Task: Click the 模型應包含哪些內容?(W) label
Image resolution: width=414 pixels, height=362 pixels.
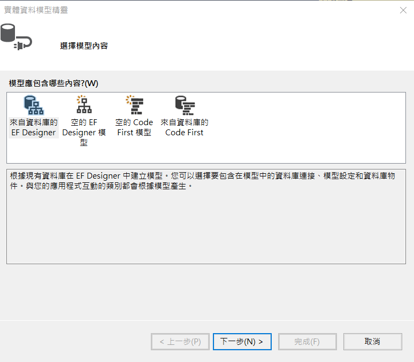Action: click(x=53, y=83)
